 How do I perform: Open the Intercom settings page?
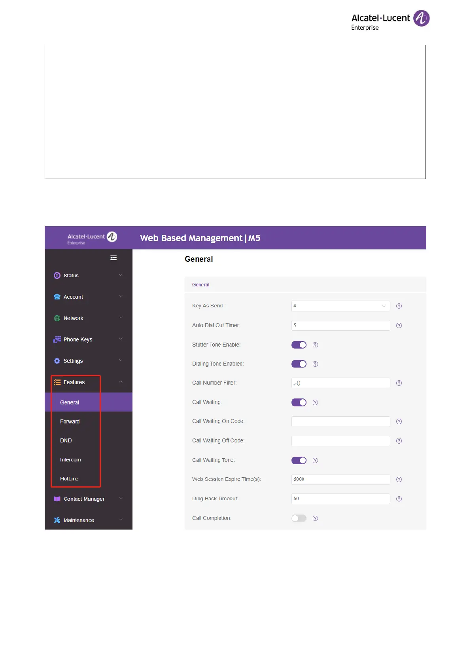(70, 460)
